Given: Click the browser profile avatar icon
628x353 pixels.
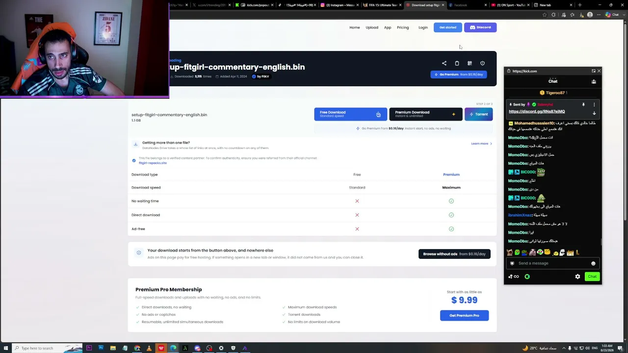Looking at the screenshot, I should click(590, 15).
